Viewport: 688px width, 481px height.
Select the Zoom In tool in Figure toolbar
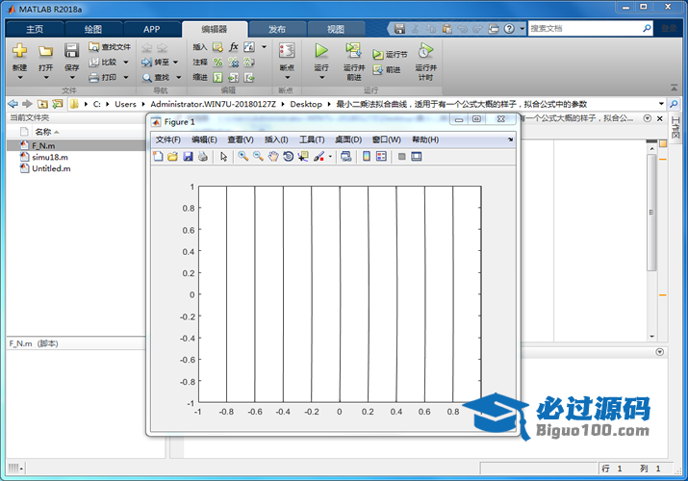[x=243, y=156]
